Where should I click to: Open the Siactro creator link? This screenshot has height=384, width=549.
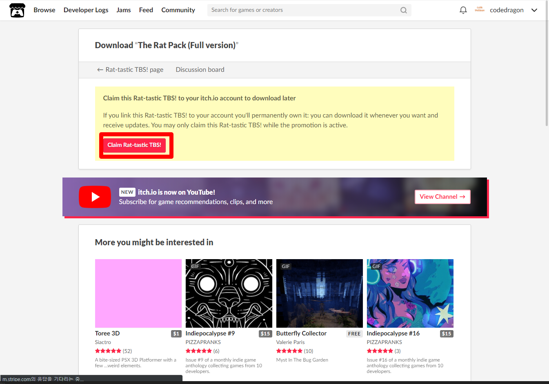click(x=103, y=342)
